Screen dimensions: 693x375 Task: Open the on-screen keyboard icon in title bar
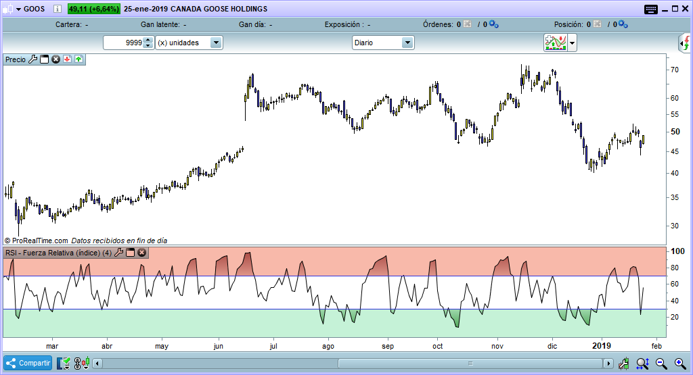click(650, 9)
